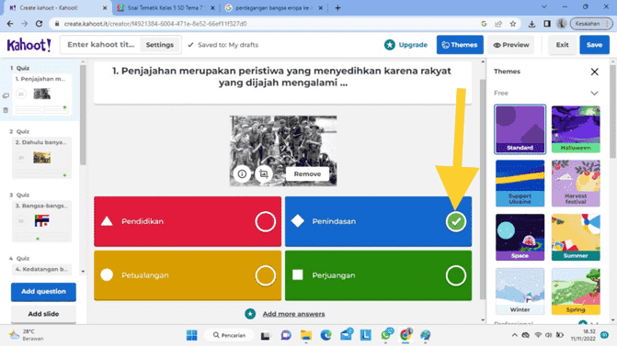Show hidden system tray icons chevron
This screenshot has width=617, height=346.
514,335
